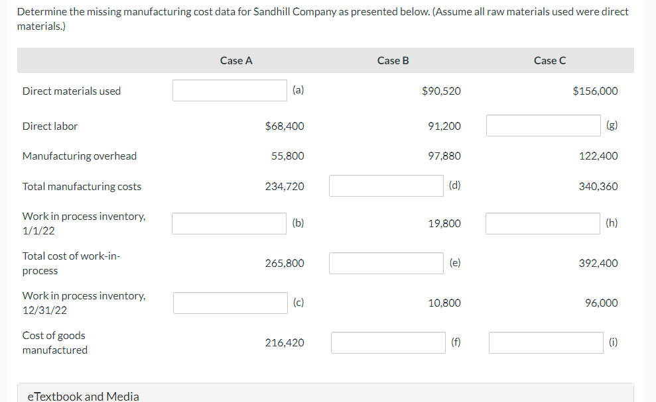Click input field (h) under Case C
The image size is (656, 402).
point(543,223)
